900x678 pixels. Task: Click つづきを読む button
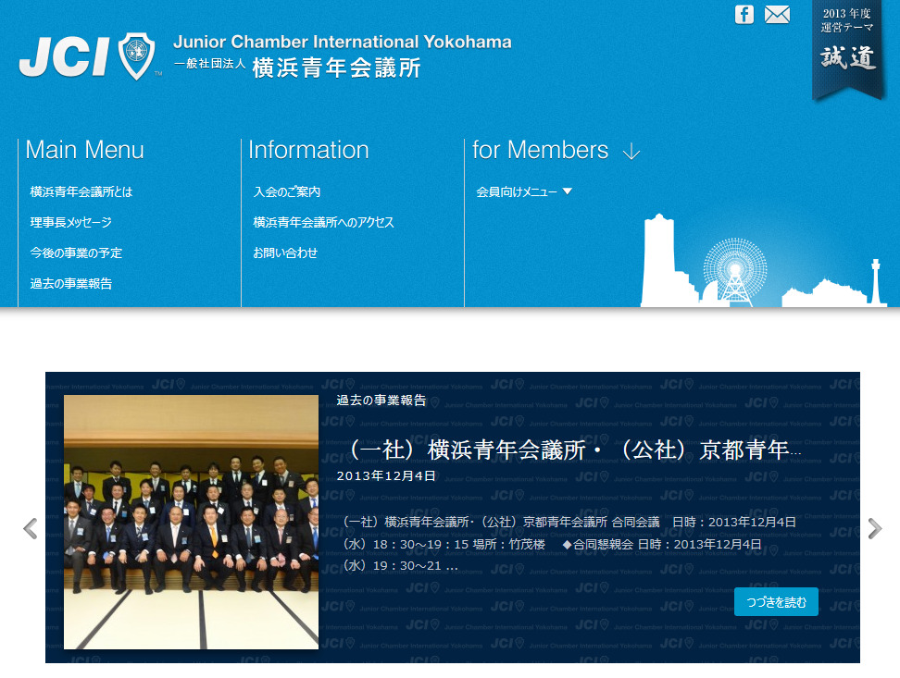(x=776, y=602)
